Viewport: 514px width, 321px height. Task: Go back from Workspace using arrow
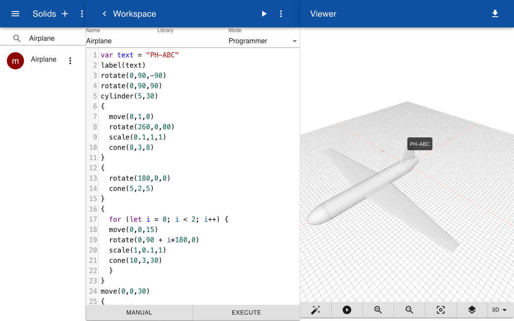pyautogui.click(x=104, y=14)
